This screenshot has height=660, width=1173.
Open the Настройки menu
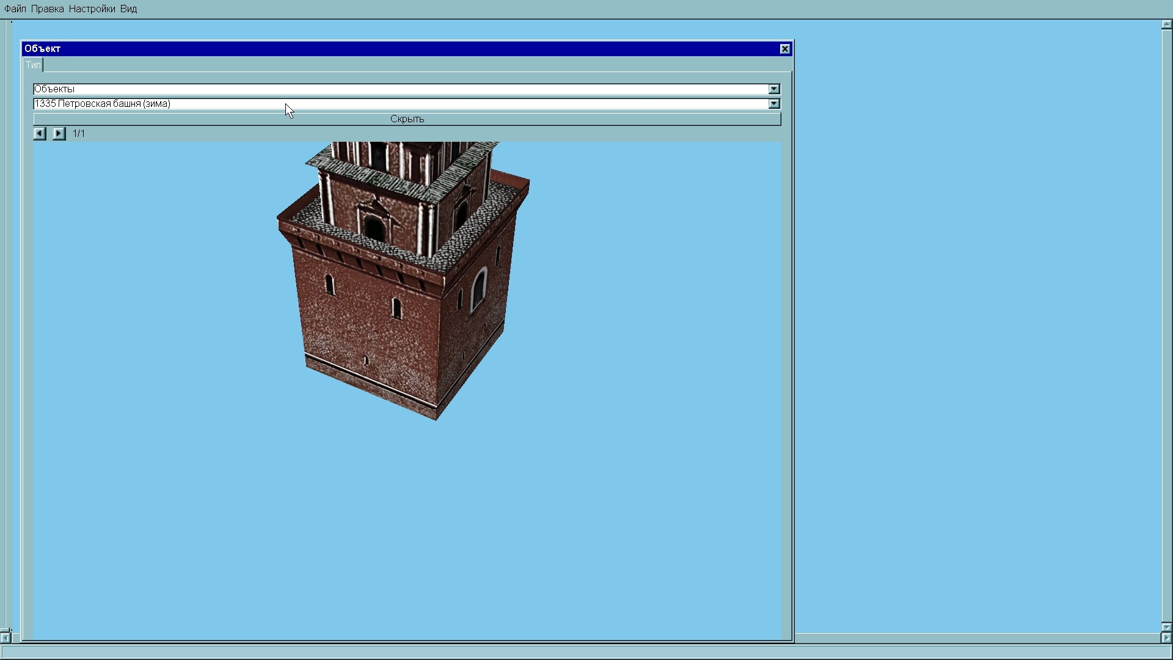92,9
